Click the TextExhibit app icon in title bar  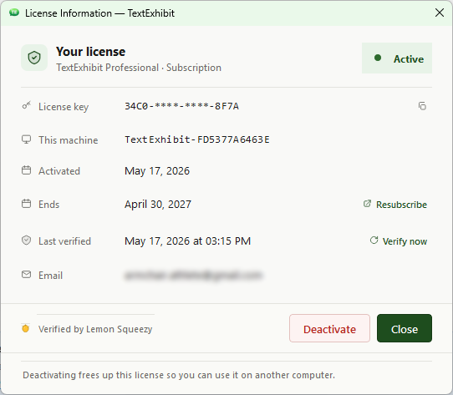tap(14, 13)
